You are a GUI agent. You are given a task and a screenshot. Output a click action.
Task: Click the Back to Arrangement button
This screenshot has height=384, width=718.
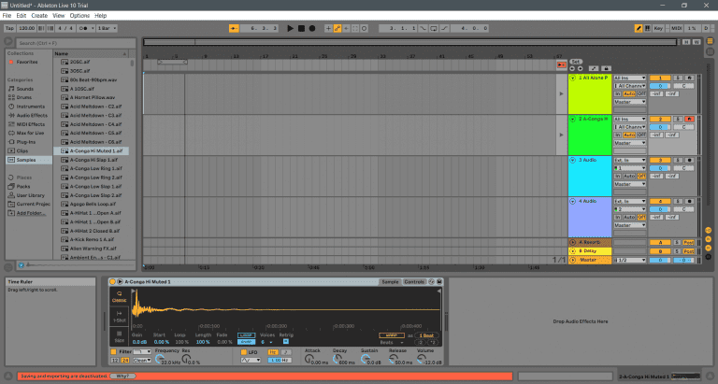(561, 65)
